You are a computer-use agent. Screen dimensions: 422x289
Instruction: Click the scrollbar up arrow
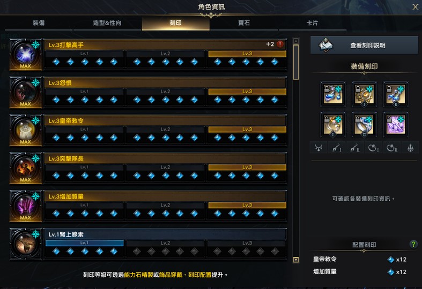(x=296, y=41)
